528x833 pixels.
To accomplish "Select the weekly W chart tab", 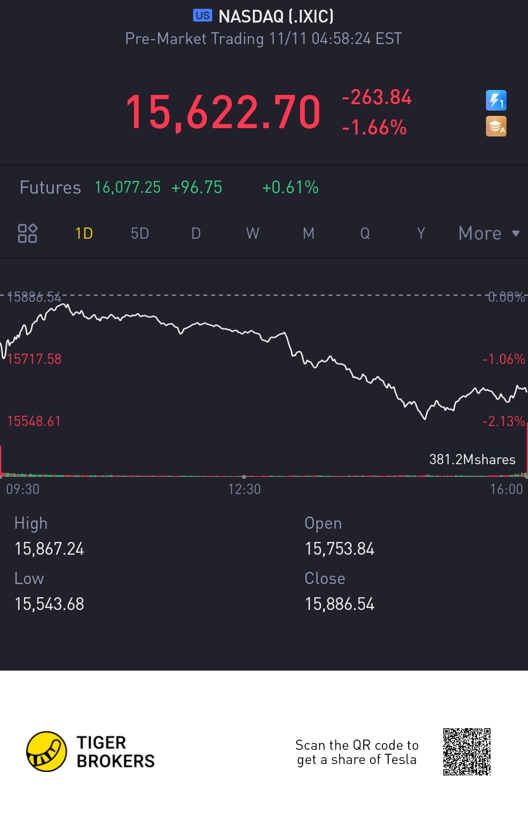I will pos(252,233).
